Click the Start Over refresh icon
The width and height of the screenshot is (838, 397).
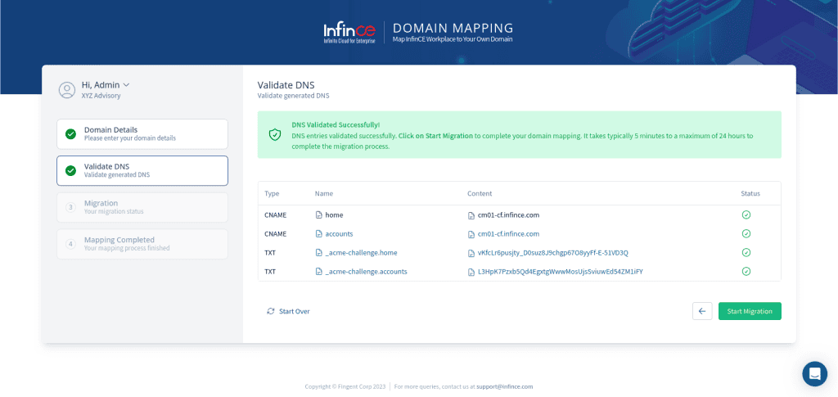270,311
